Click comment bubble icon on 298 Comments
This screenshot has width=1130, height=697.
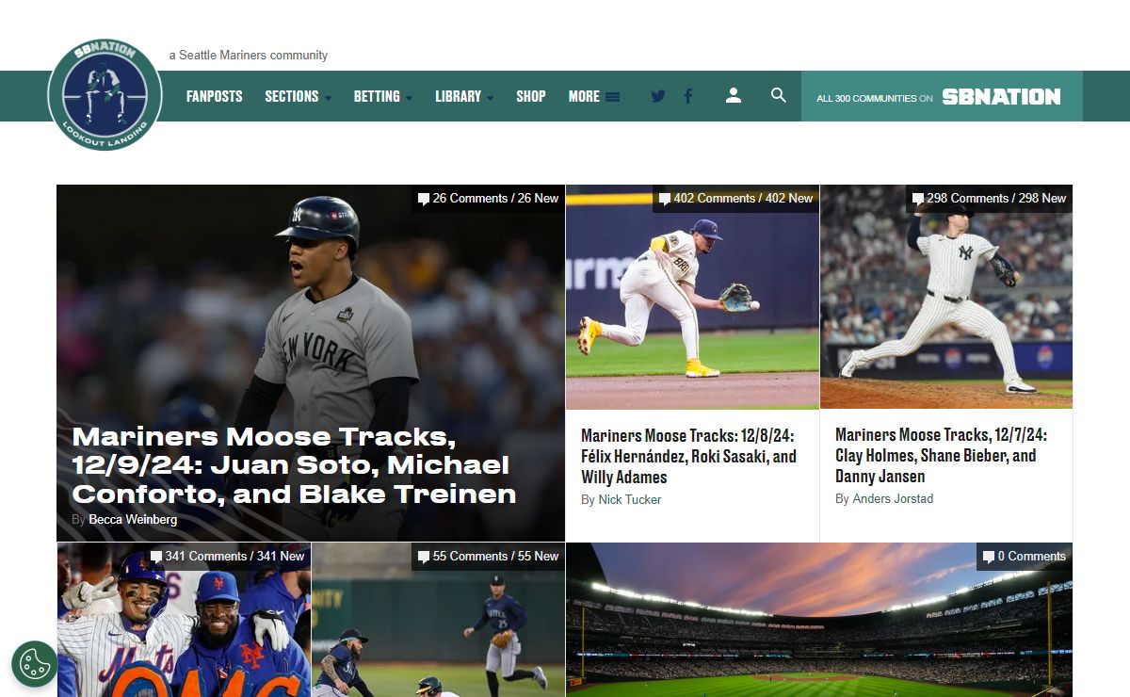click(918, 199)
